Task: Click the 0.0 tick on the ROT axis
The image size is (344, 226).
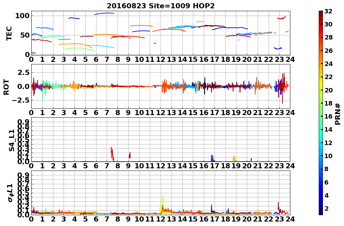Action: (x=23, y=86)
